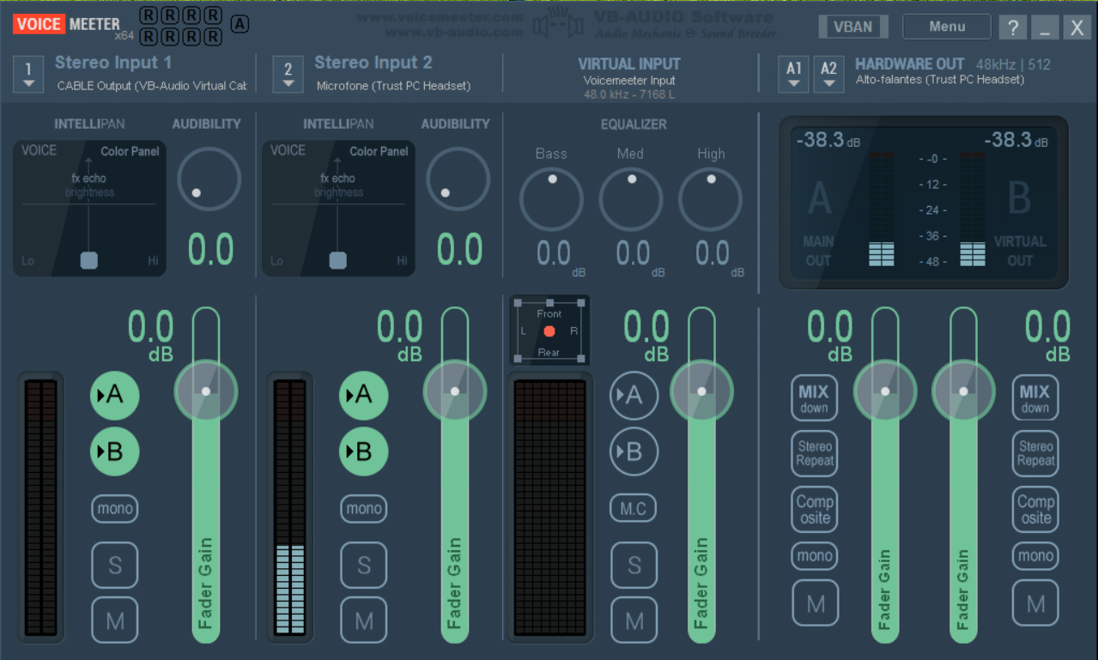Viewport: 1098px width, 660px height.
Task: Click the Bass equalizer knob
Action: (552, 199)
